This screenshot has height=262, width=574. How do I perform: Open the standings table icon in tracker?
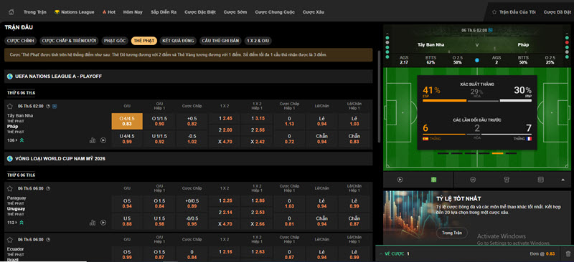point(541,180)
